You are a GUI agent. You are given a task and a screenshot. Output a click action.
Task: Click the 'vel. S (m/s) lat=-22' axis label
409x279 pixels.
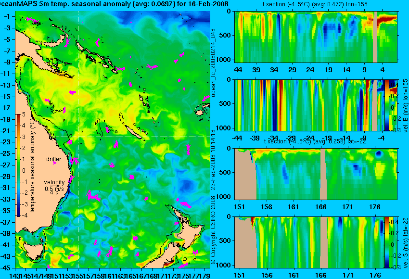(x=406, y=242)
